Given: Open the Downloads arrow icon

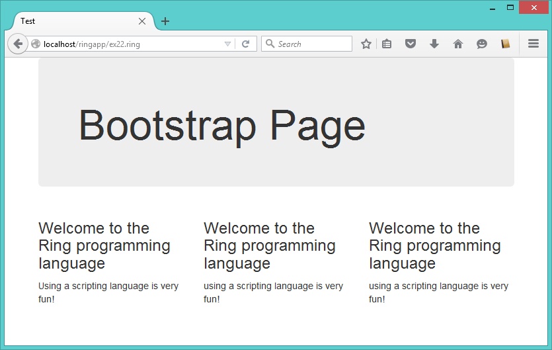Looking at the screenshot, I should pyautogui.click(x=434, y=44).
